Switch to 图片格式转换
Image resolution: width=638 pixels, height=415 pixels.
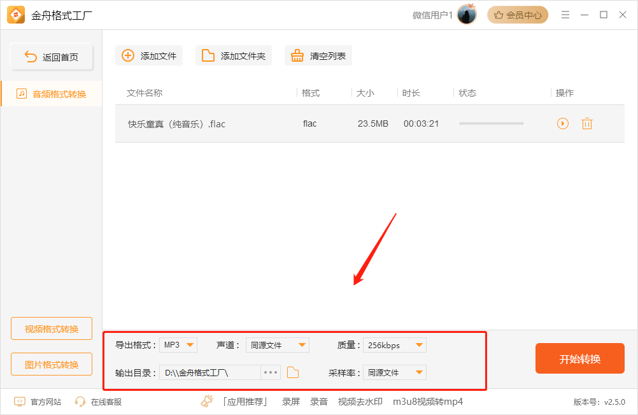coord(52,364)
